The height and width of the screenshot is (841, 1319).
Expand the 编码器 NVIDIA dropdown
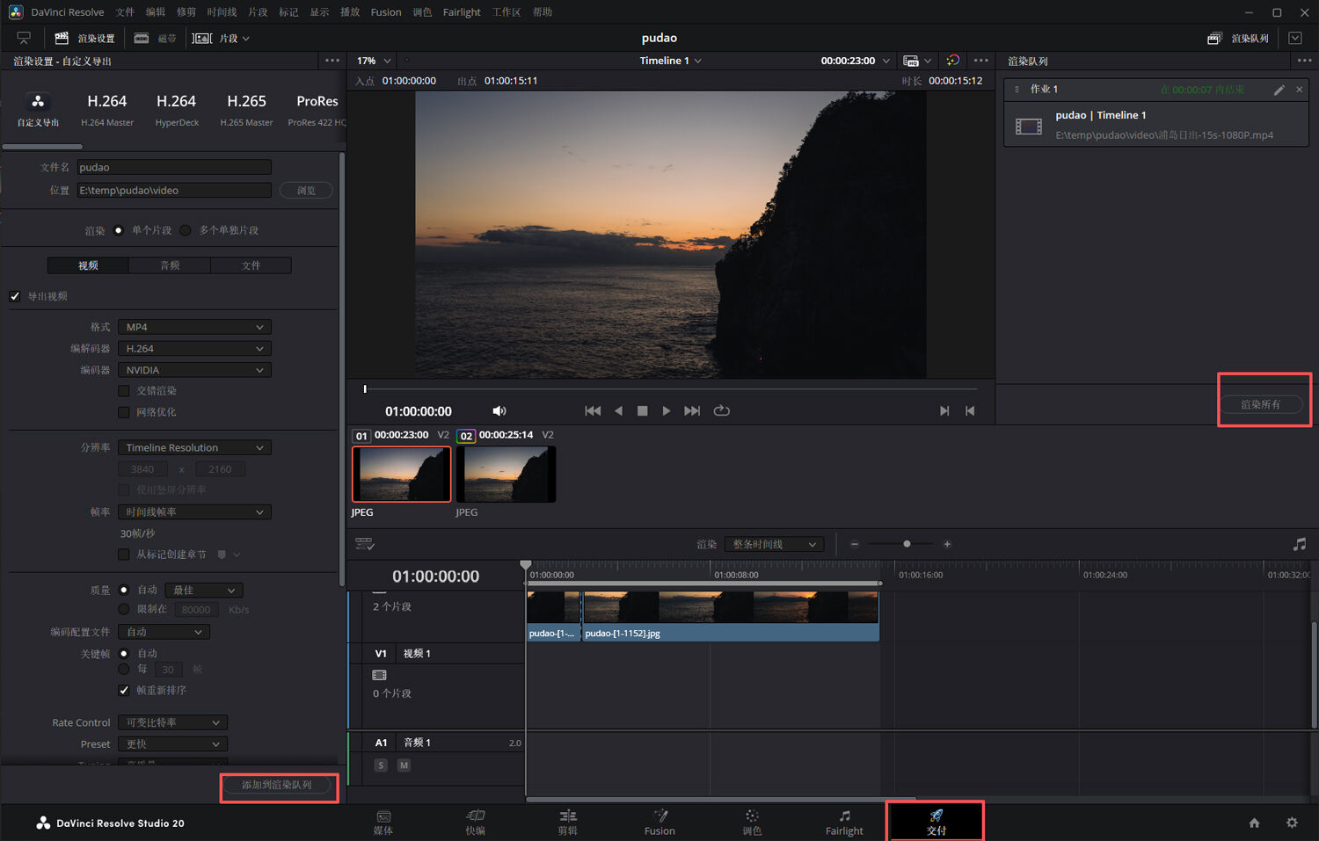pos(194,370)
